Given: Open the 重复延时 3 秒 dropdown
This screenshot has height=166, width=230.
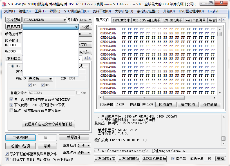Looking at the screenshot, I should tap(88, 146).
